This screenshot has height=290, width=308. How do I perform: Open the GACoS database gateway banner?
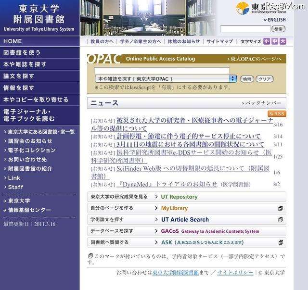pyautogui.click(x=186, y=231)
